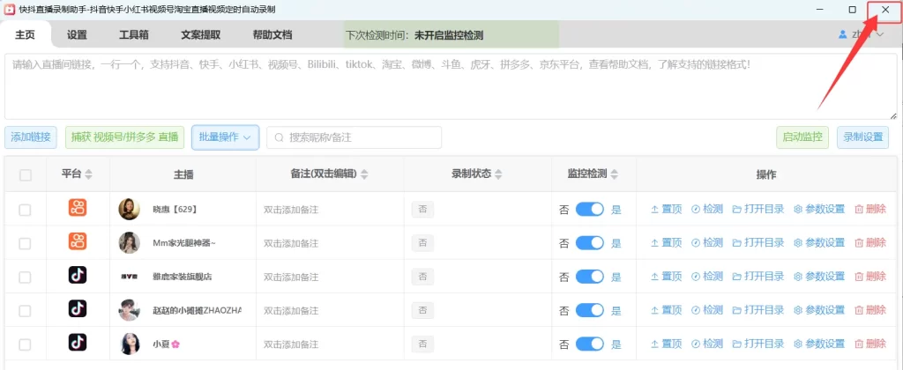Run 检测 for 小夏
This screenshot has height=370, width=903.
tap(706, 344)
